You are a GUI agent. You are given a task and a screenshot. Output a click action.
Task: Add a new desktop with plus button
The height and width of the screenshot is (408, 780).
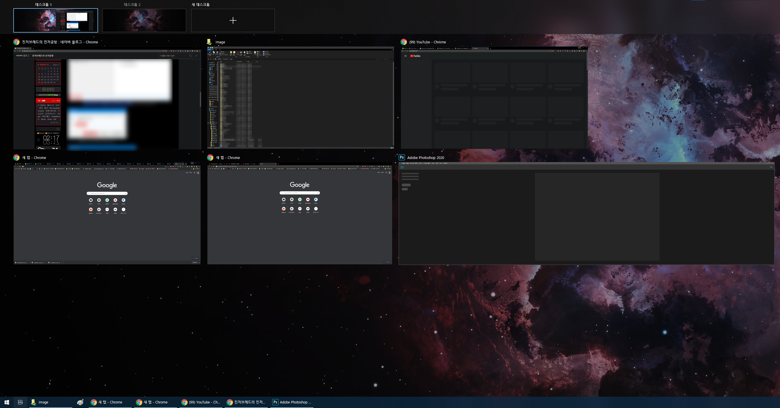pos(233,20)
